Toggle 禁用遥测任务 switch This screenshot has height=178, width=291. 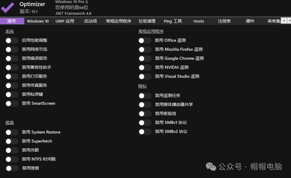pos(145,96)
